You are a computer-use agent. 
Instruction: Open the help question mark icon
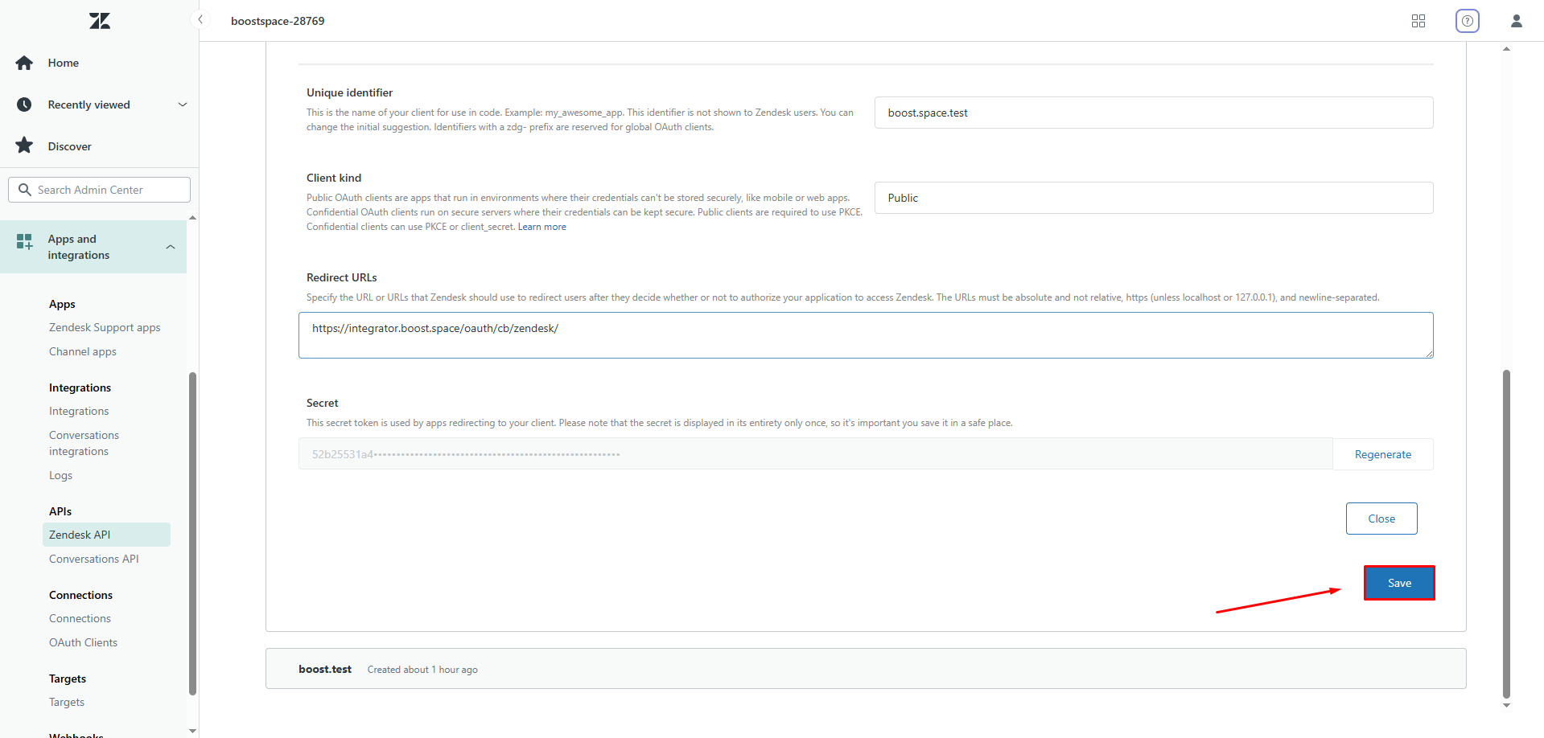(x=1468, y=21)
